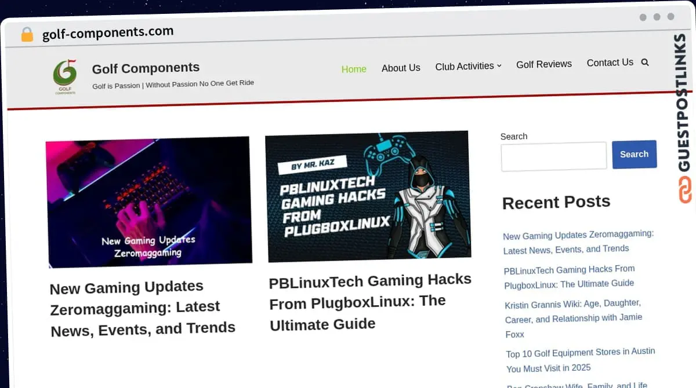Click PBLinuxTech recent post sidebar link
This screenshot has width=696, height=388.
(x=569, y=276)
